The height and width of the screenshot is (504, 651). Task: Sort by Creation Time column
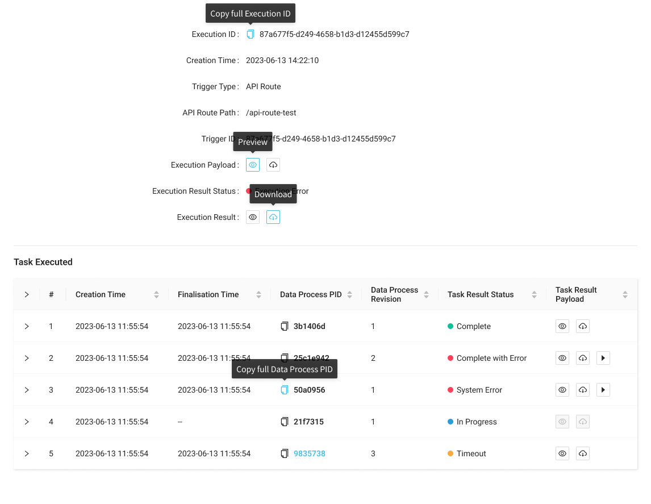(x=156, y=294)
